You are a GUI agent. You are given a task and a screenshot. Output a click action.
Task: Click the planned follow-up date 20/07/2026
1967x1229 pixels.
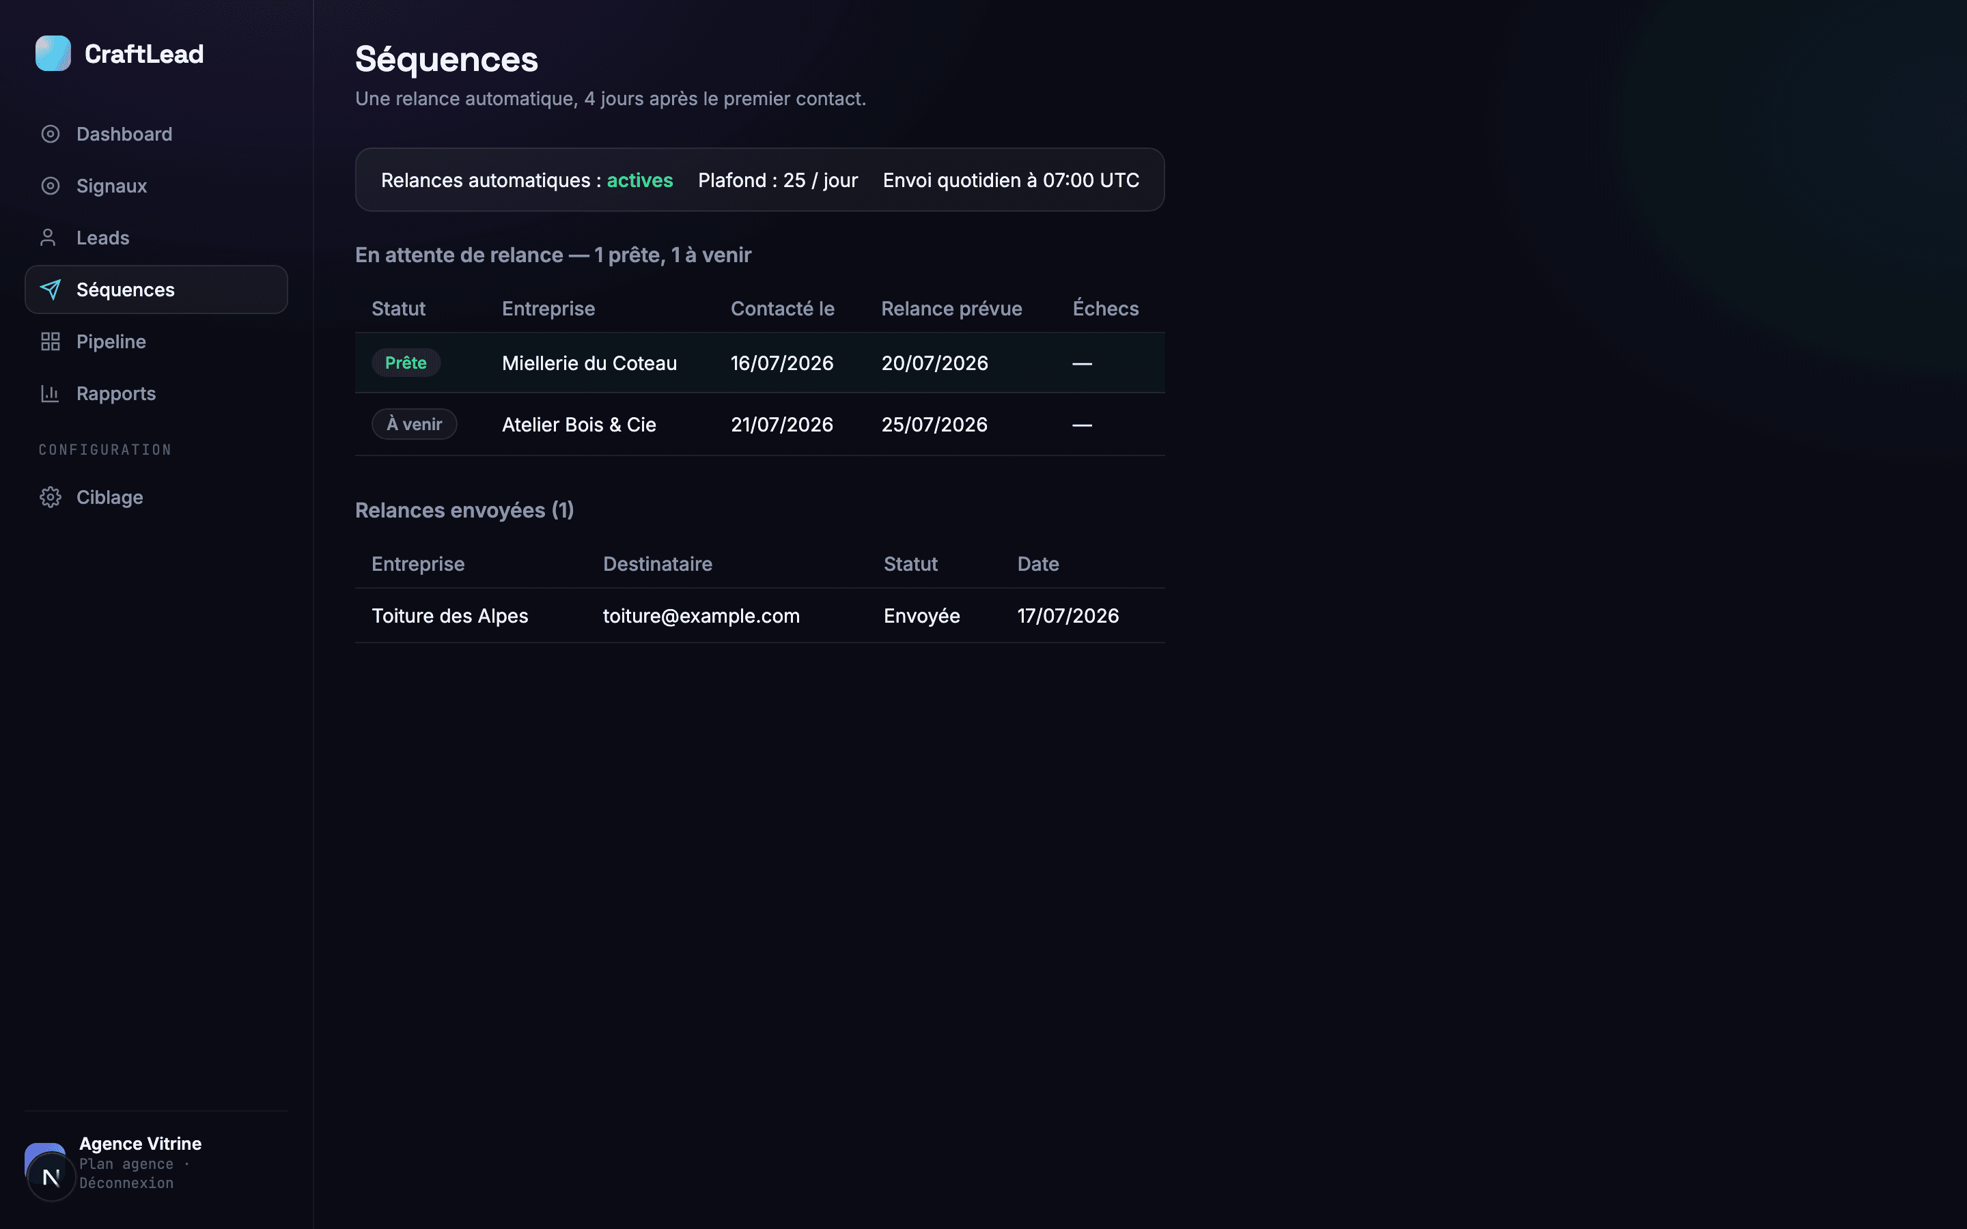point(935,363)
